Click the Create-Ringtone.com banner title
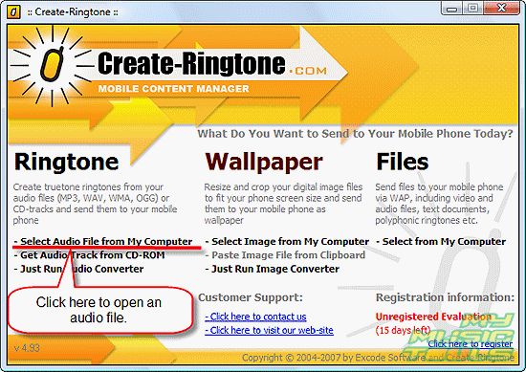The image size is (526, 372). tap(212, 63)
